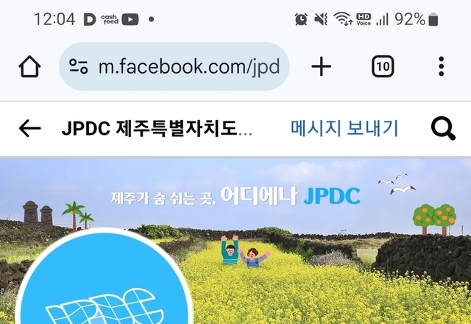Open the browser three-dot menu
Viewport: 471px width, 324px height.
pyautogui.click(x=441, y=66)
